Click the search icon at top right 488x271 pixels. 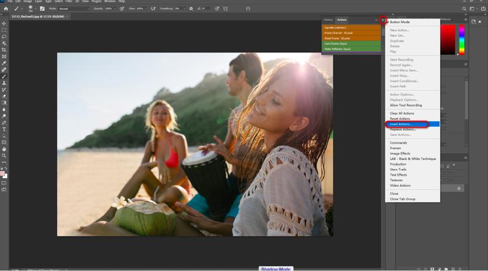click(x=464, y=9)
